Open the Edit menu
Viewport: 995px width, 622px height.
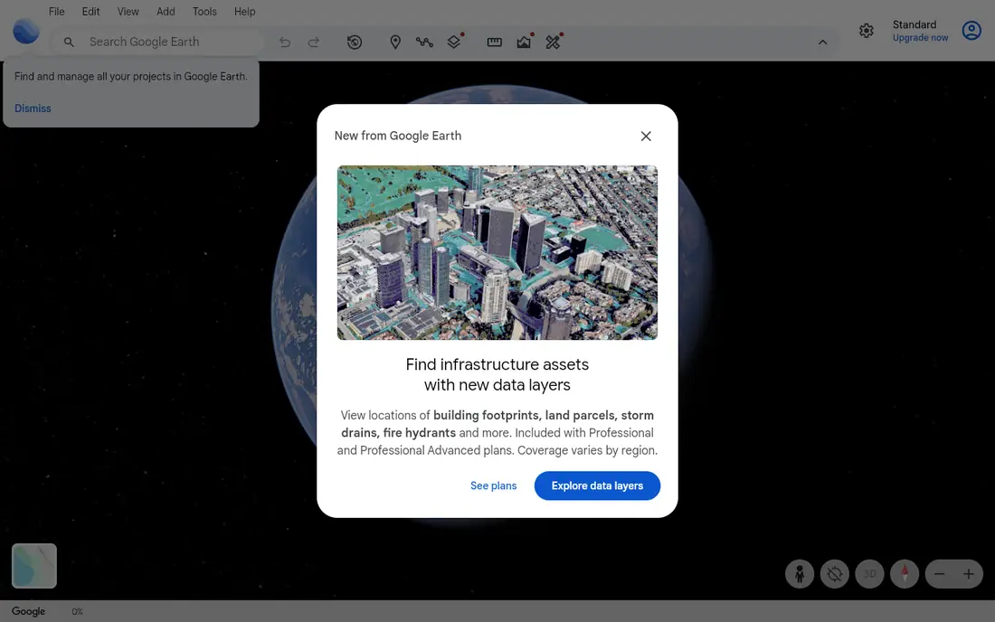90,12
